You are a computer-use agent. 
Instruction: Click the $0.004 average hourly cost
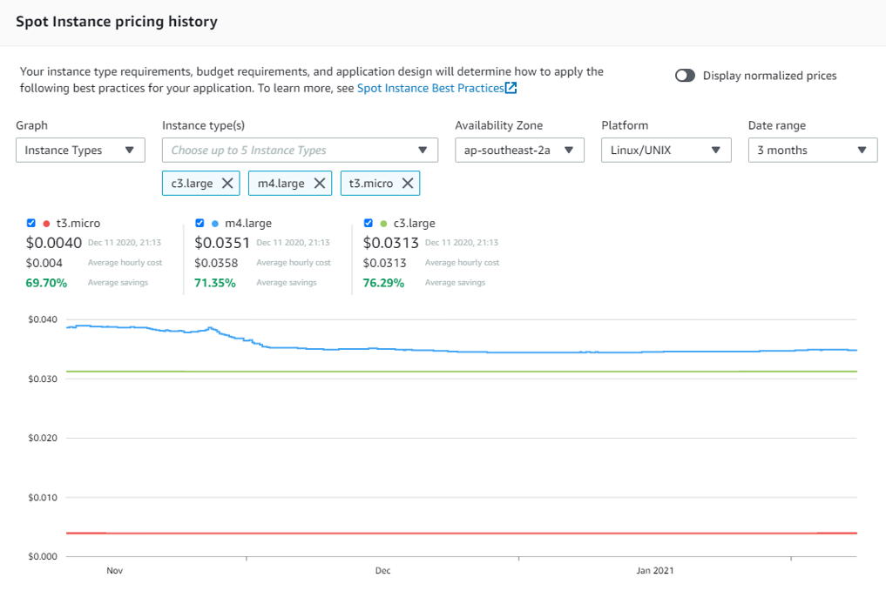pyautogui.click(x=44, y=263)
